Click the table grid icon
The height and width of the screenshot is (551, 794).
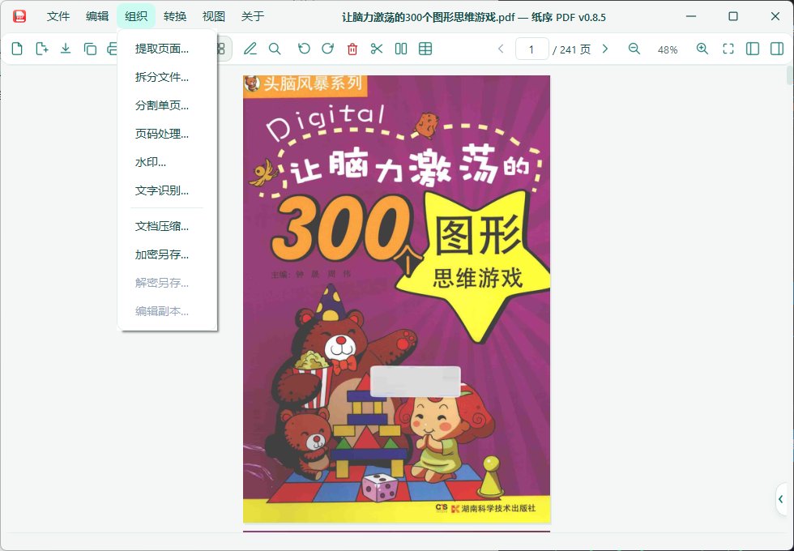pos(425,49)
